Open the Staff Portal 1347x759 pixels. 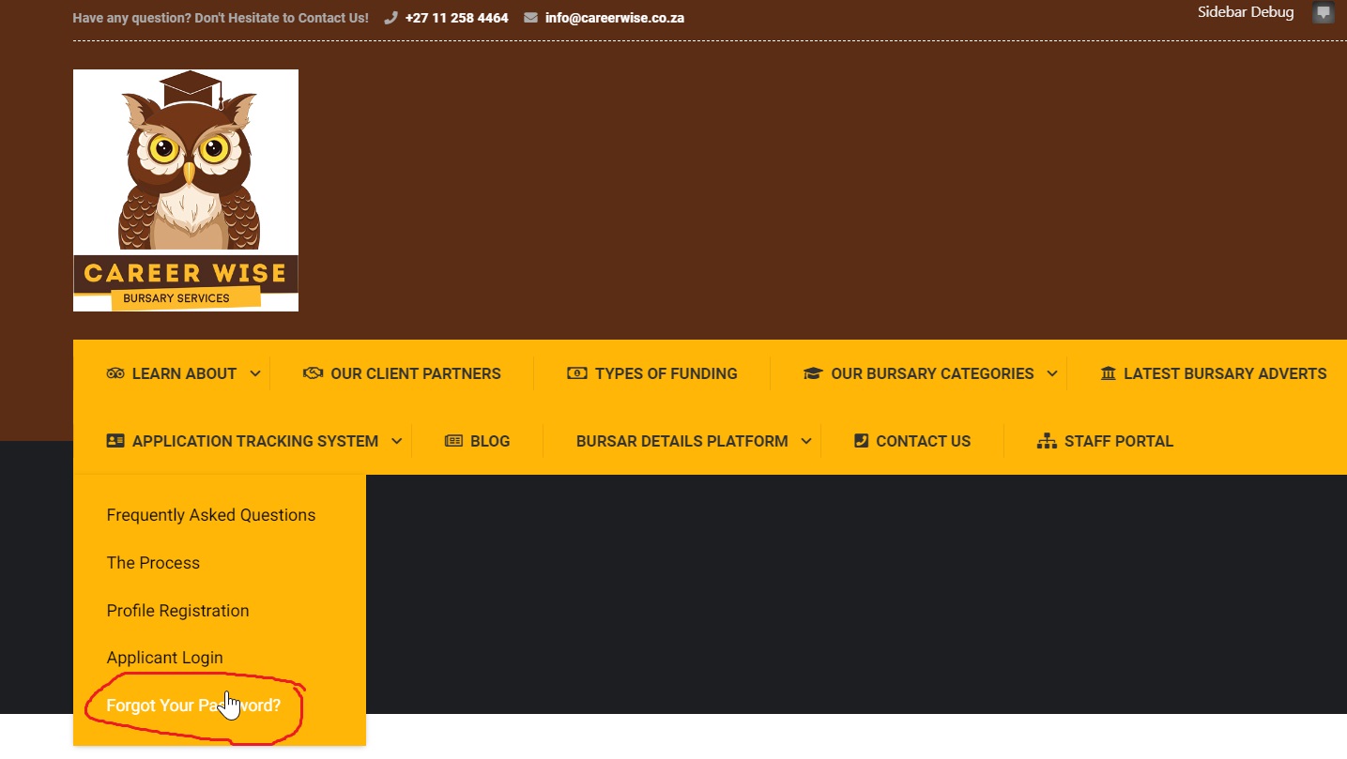(1119, 441)
